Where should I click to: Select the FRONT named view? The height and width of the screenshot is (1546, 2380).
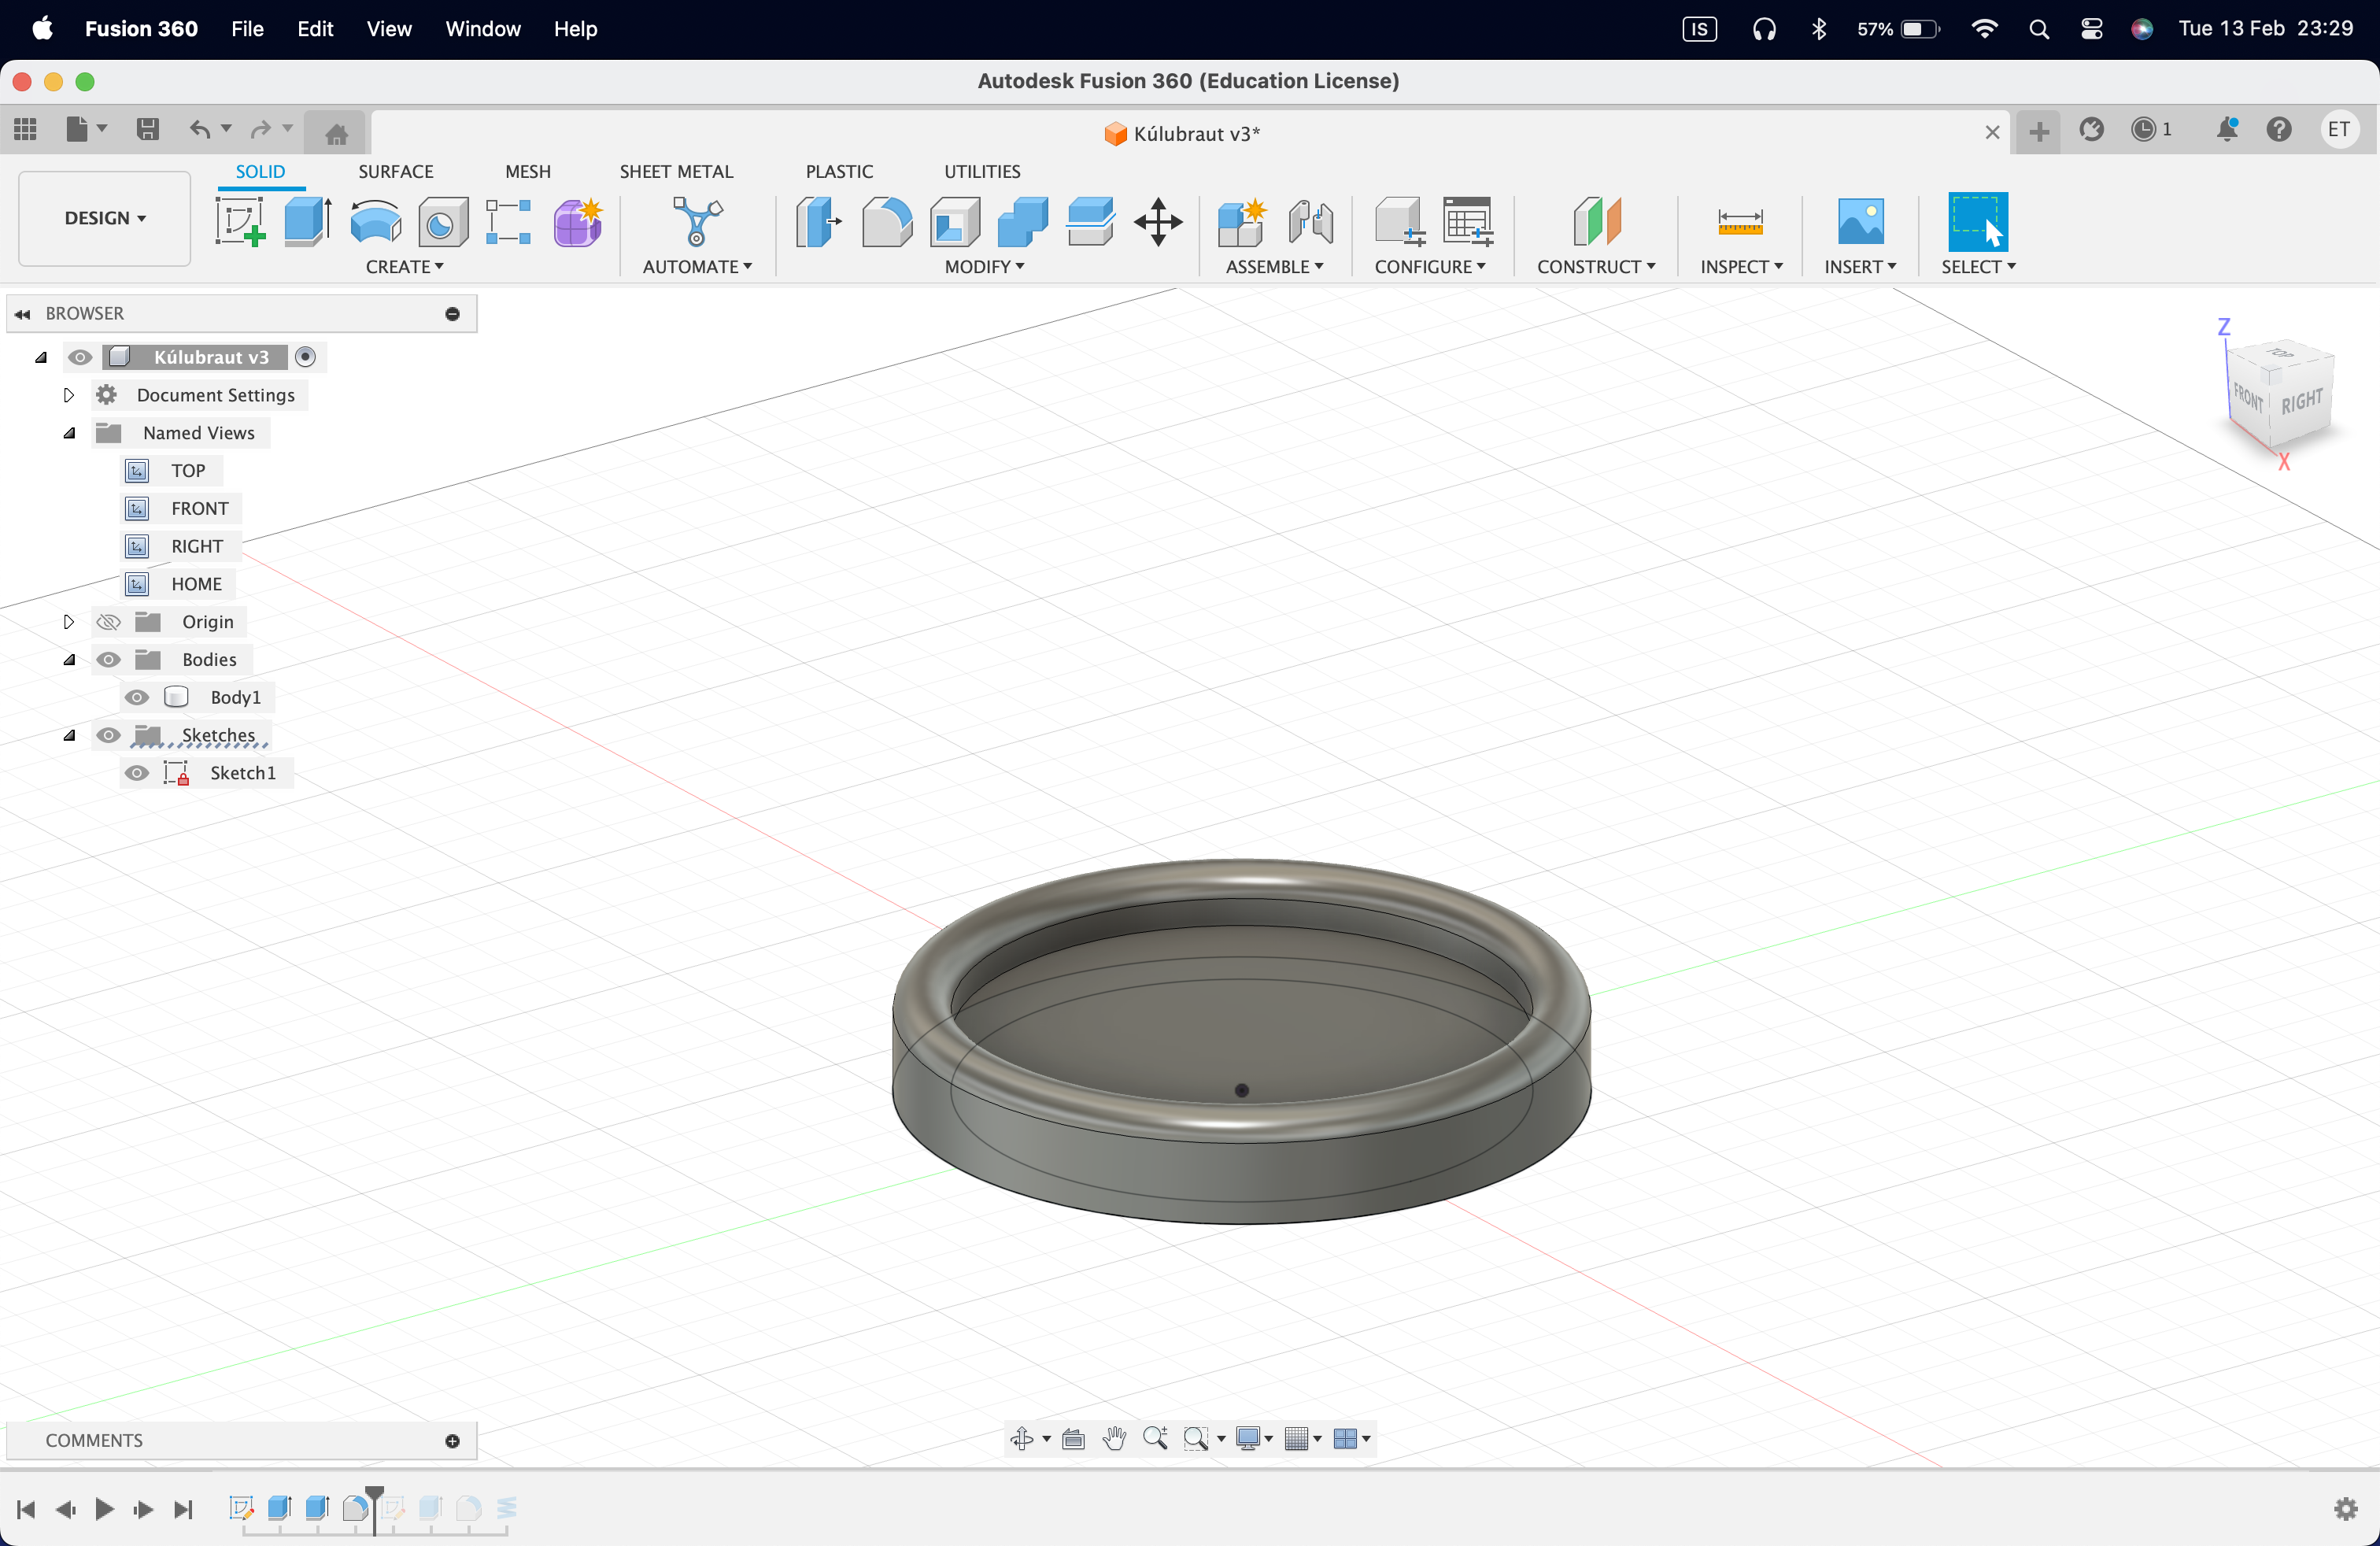tap(199, 508)
